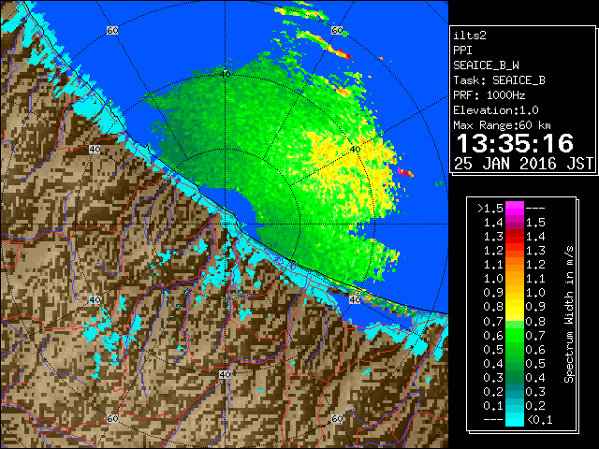Click the 40 range ring label south of center
Image resolution: width=599 pixels, height=449 pixels.
point(225,374)
